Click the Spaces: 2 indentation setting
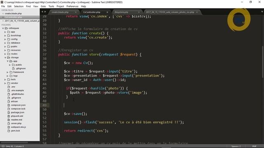 pyautogui.click(x=236, y=146)
